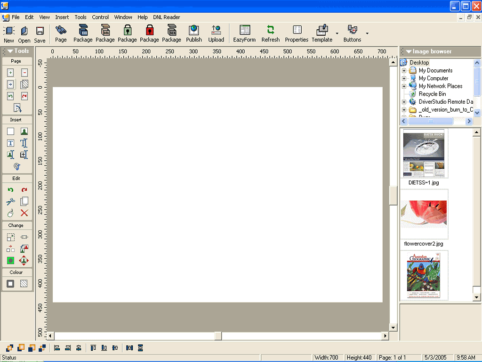Image resolution: width=482 pixels, height=362 pixels.
Task: Copy with the duplicate pages icon in Edit
Action: tap(24, 201)
